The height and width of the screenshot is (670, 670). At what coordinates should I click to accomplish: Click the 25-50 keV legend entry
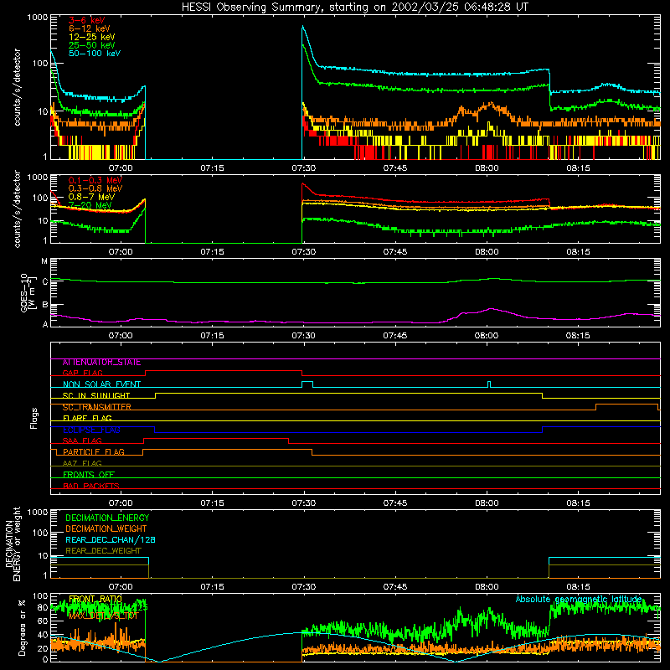(x=92, y=45)
